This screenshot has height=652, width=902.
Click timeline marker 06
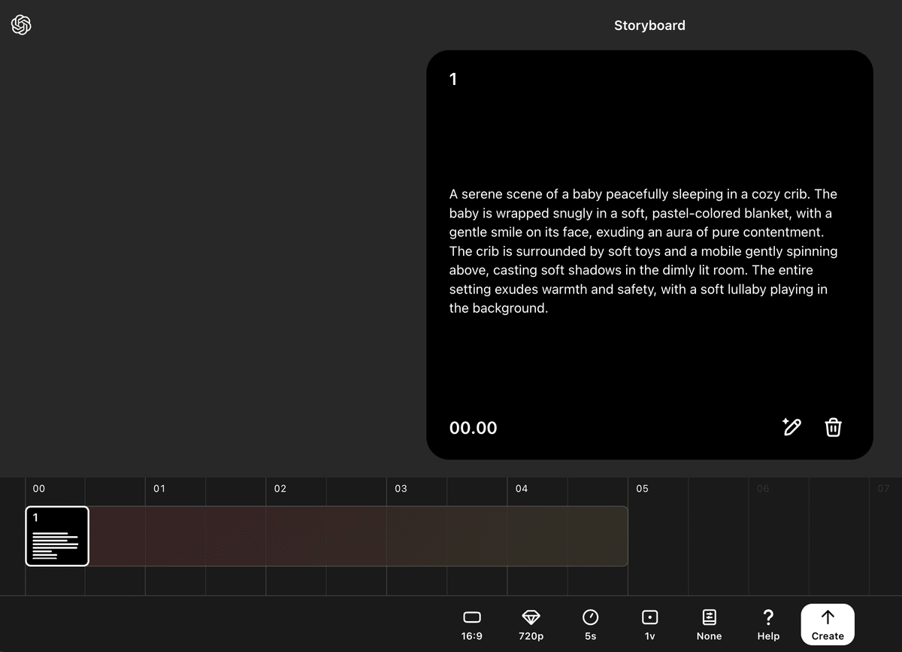tap(763, 489)
